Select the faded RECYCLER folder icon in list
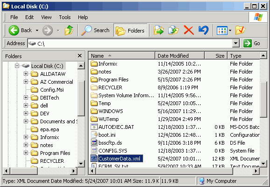Viewport: 270px width, 187px height. 94,87
